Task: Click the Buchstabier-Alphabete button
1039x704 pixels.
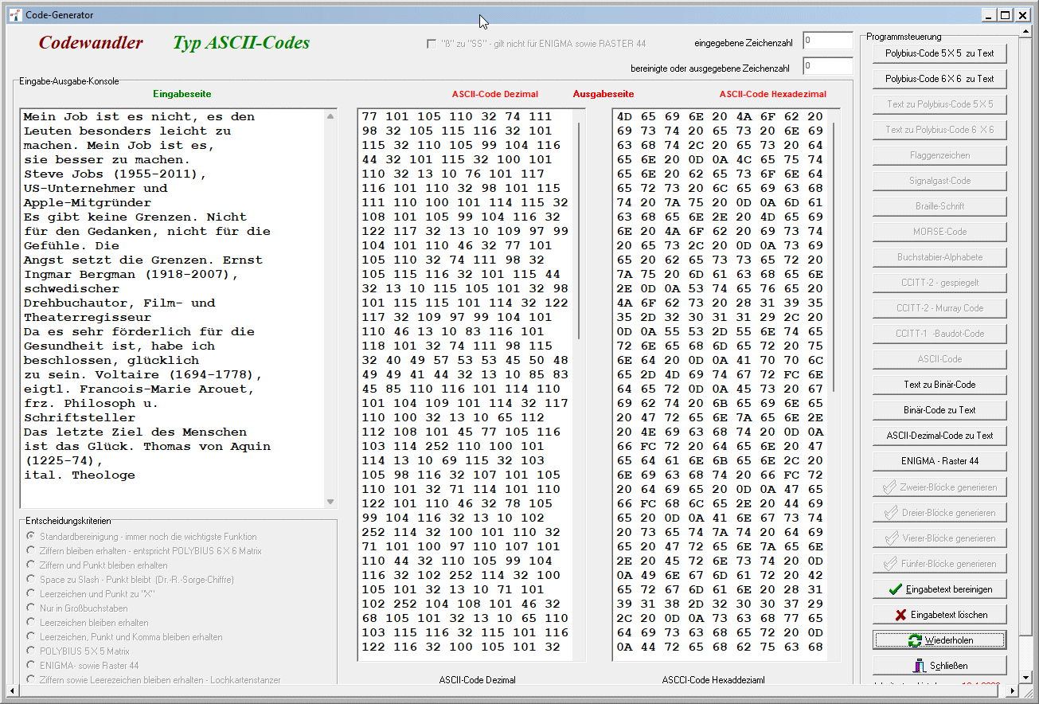Action: click(939, 257)
